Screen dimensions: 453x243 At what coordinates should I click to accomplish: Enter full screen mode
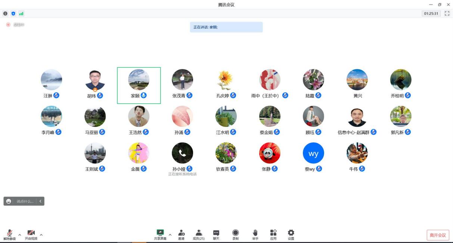(447, 13)
